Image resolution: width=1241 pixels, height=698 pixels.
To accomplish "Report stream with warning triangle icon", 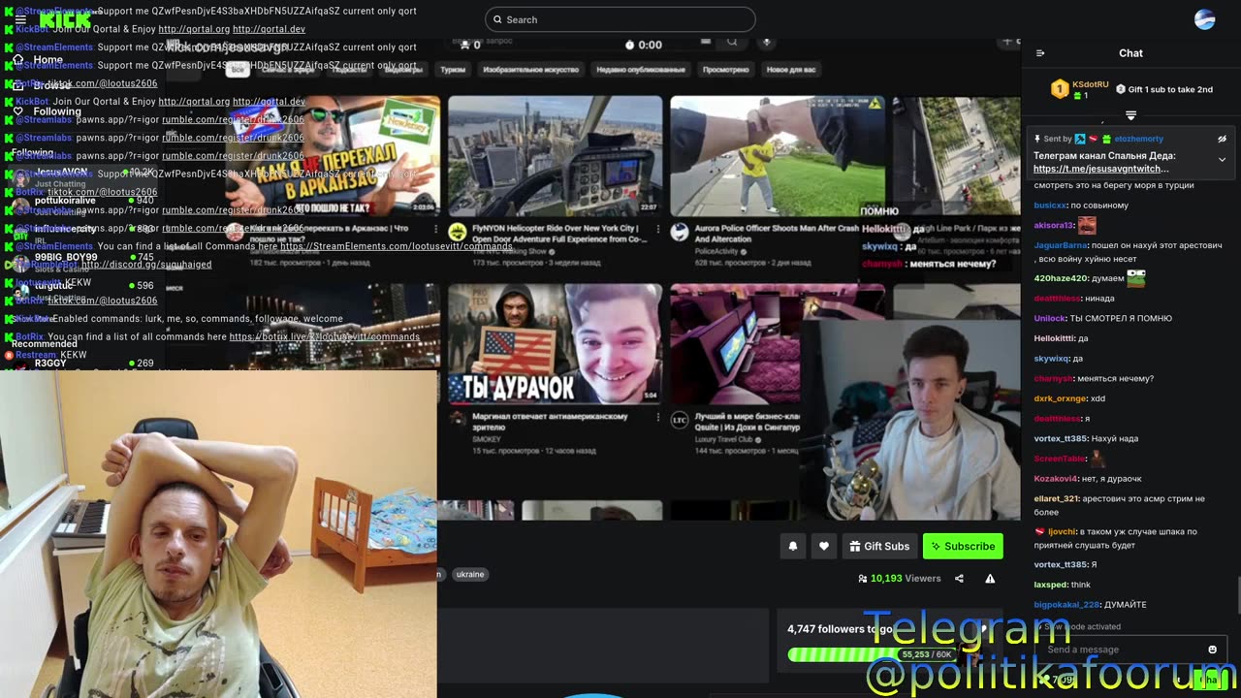I will click(x=990, y=579).
